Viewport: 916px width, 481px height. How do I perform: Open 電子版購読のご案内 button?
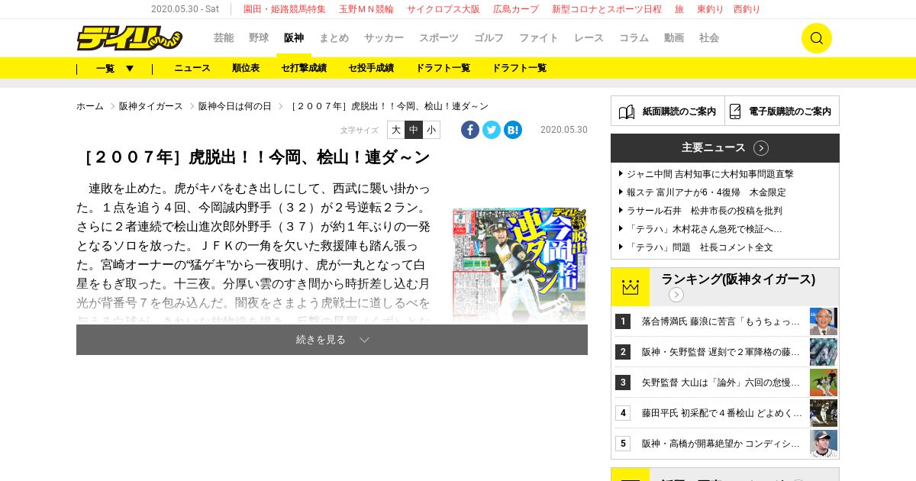(x=782, y=111)
